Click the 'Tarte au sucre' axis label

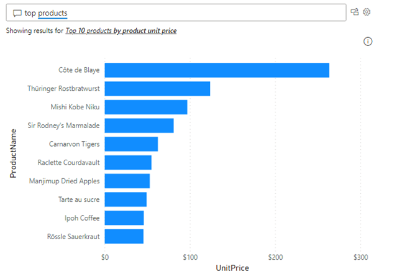[x=79, y=199]
